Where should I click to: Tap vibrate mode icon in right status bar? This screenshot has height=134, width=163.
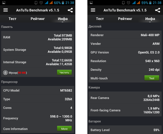[x=123, y=3]
